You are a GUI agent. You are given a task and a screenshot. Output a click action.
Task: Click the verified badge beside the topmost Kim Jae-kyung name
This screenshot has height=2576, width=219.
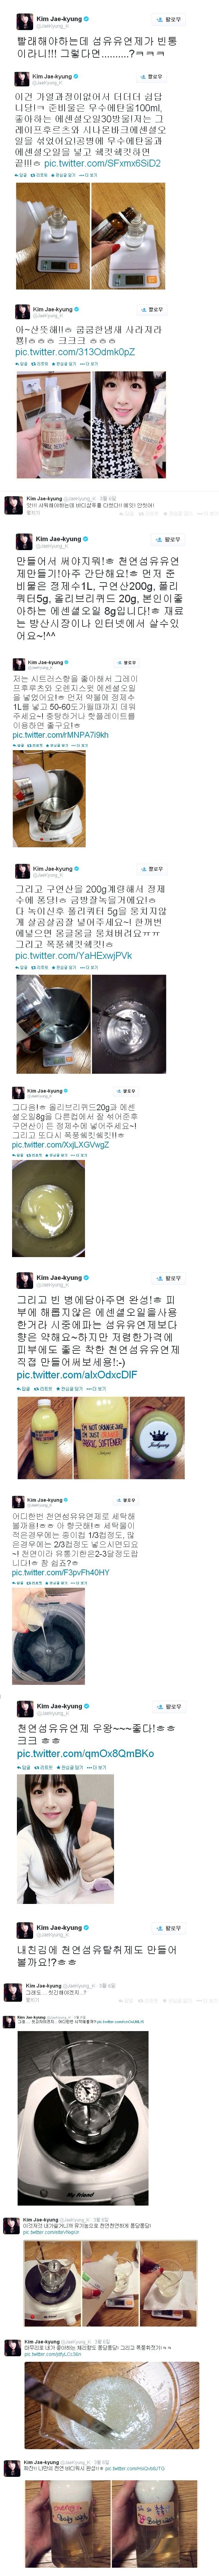(86, 18)
